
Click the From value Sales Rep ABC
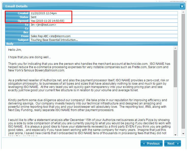coord(51,36)
